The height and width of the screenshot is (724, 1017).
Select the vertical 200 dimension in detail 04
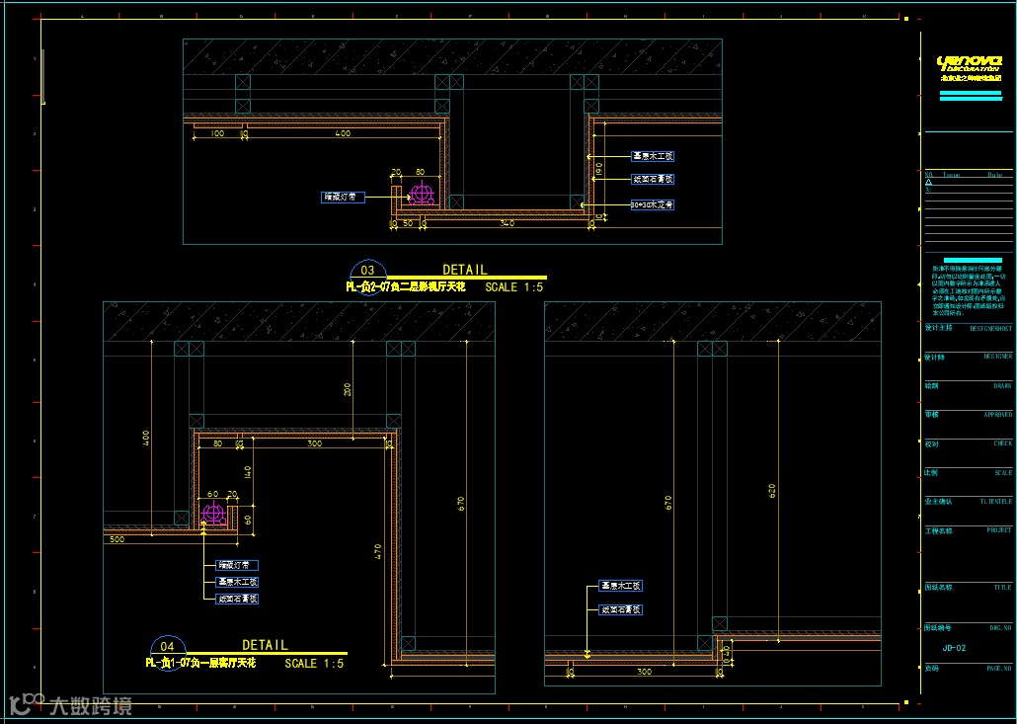tap(348, 389)
